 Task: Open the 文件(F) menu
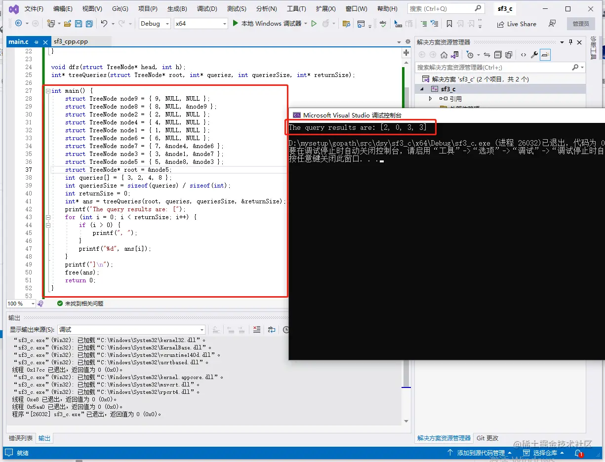[34, 9]
